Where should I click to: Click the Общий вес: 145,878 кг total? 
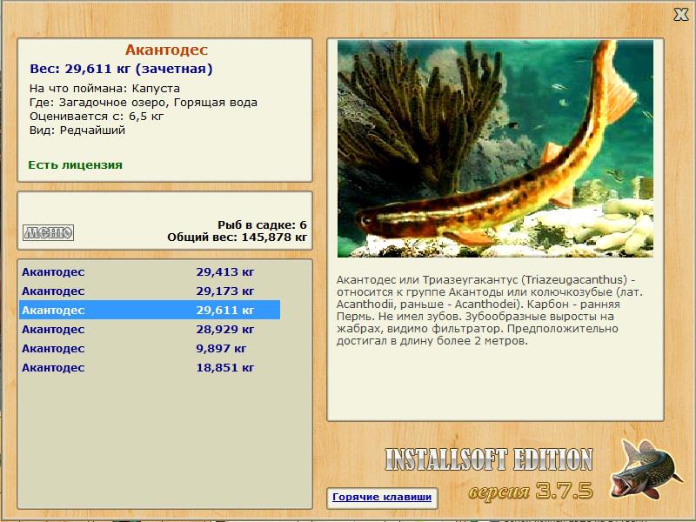pos(237,237)
